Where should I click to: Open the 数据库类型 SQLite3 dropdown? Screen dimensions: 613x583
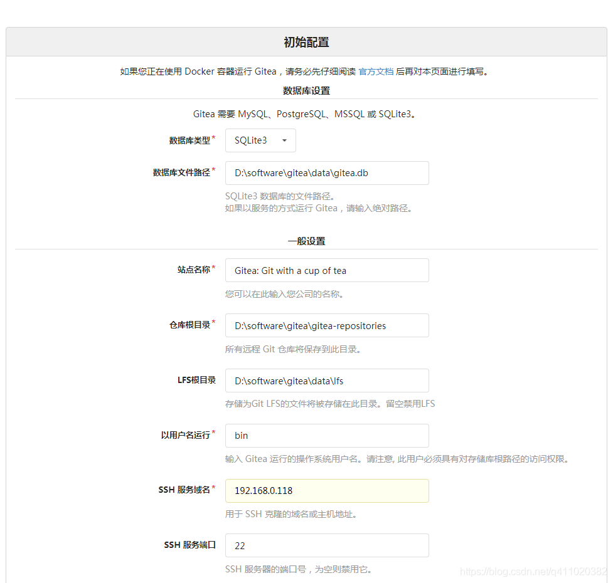260,140
